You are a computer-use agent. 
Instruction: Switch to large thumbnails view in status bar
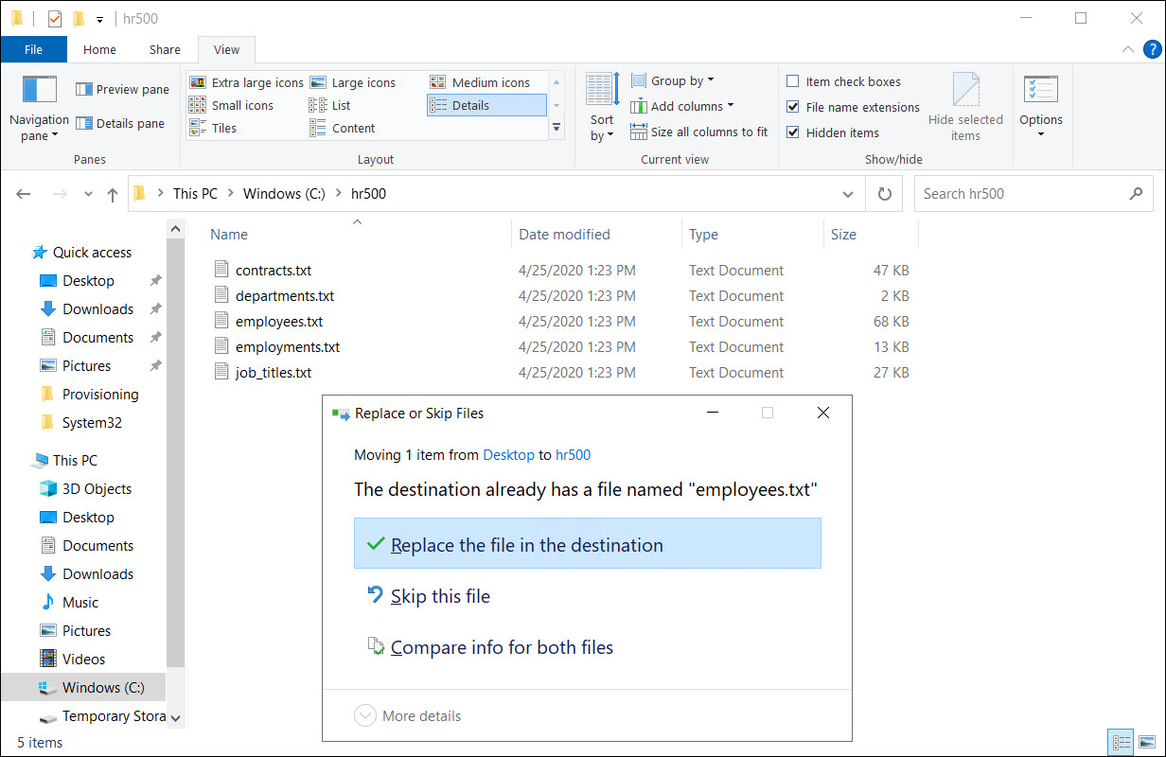(x=1146, y=742)
